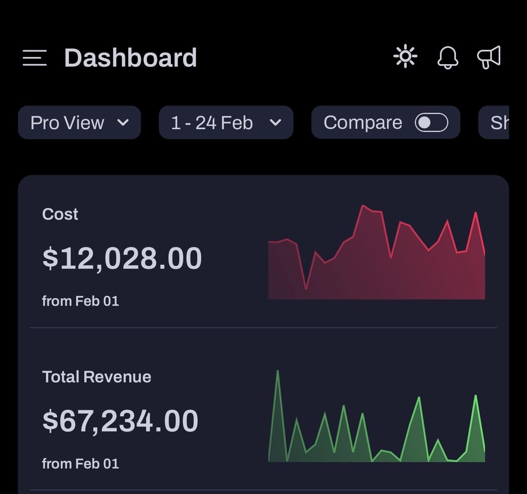Click the Dashboard page title
527x494 pixels.
click(x=131, y=58)
